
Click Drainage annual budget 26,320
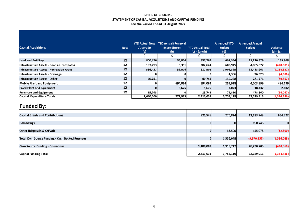click(259, 74)
